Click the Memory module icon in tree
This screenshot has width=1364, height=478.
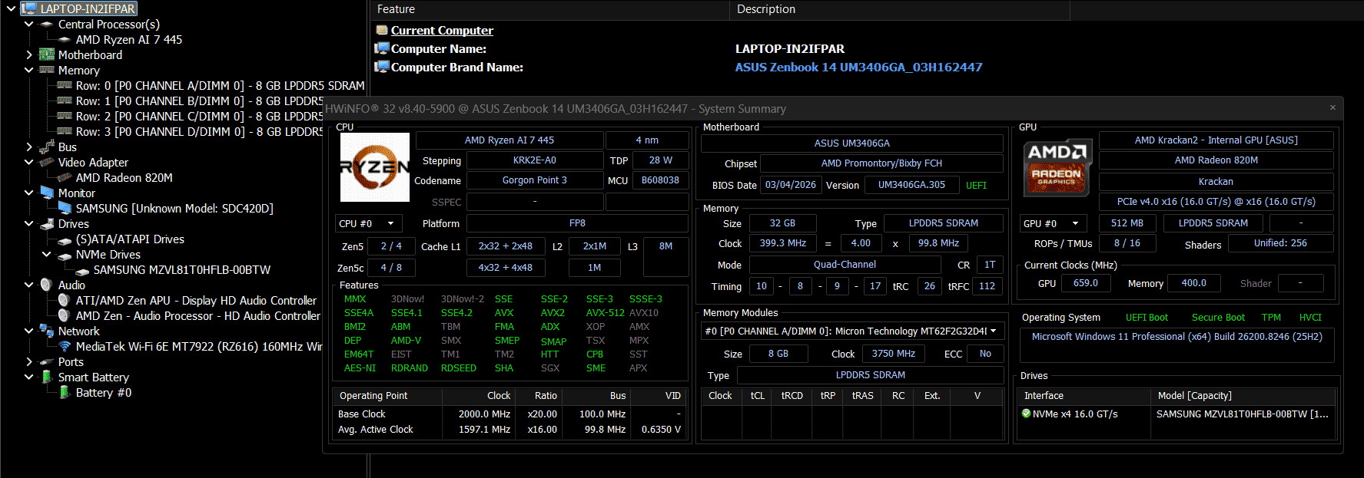coord(47,71)
